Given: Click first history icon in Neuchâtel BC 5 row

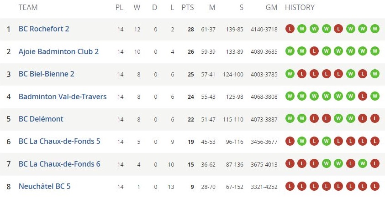Looking at the screenshot, I should click(290, 186).
